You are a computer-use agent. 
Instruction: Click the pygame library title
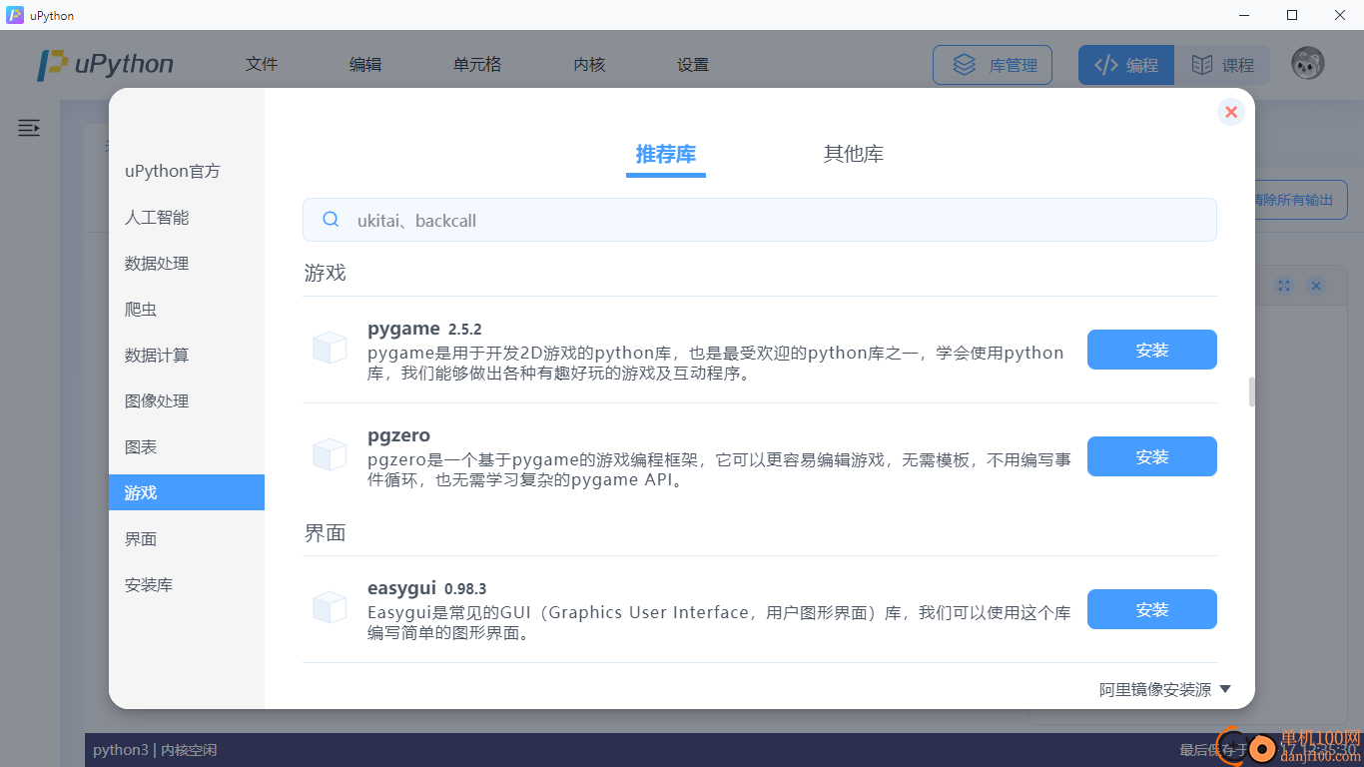(x=403, y=329)
